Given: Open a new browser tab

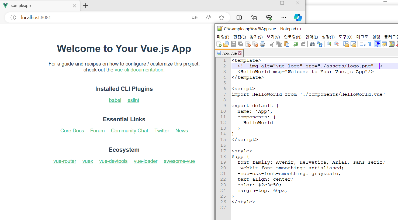Looking at the screenshot, I should click(86, 6).
